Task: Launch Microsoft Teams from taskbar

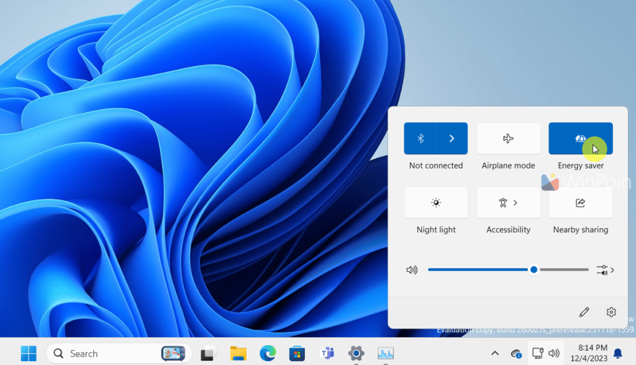Action: pyautogui.click(x=327, y=354)
